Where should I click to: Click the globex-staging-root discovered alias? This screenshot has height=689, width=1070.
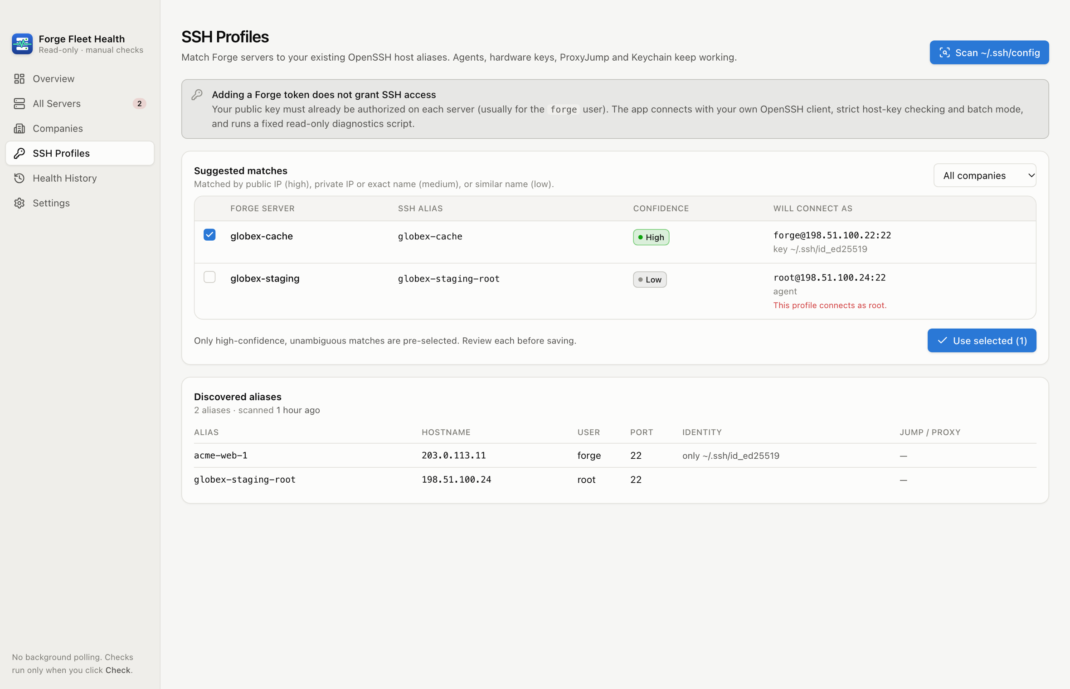tap(245, 480)
